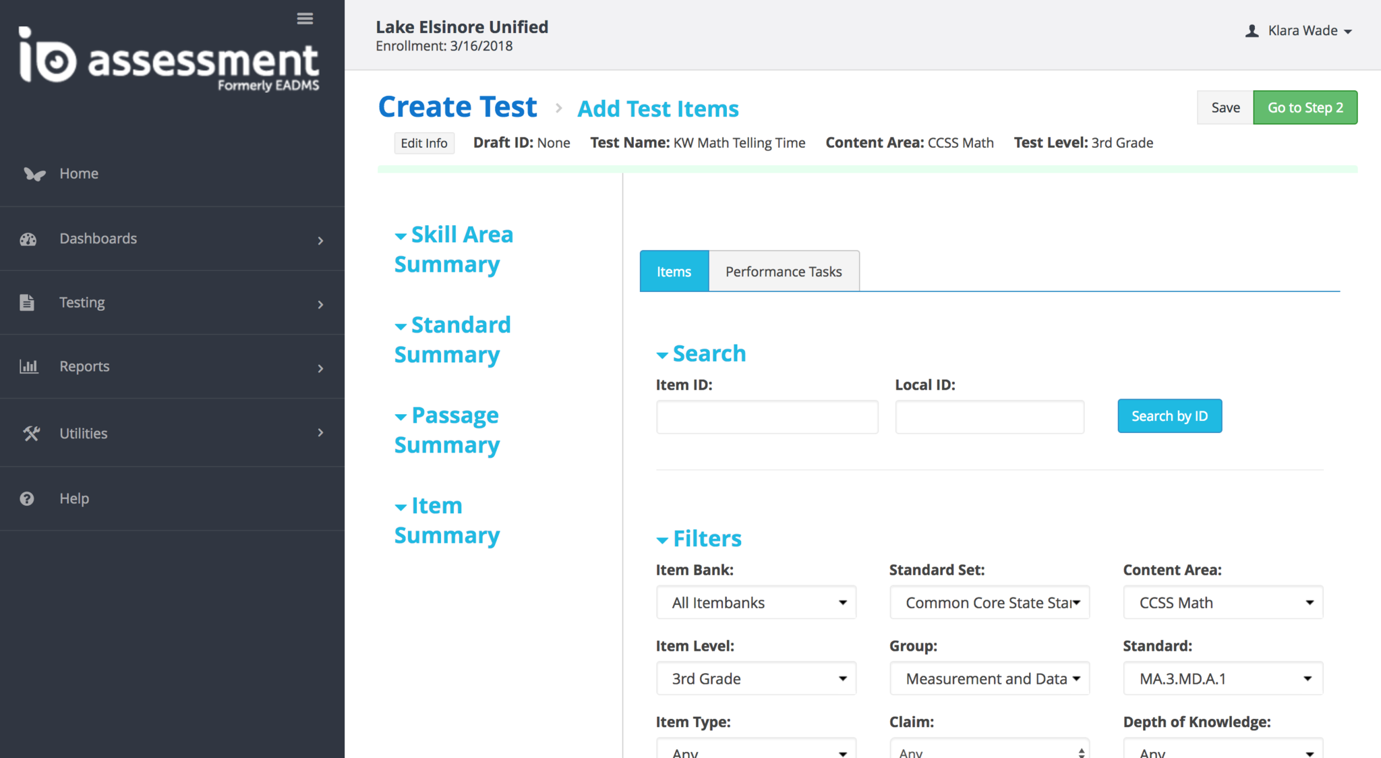The image size is (1381, 758).
Task: Click the Go to Step 2 button
Action: [x=1305, y=108]
